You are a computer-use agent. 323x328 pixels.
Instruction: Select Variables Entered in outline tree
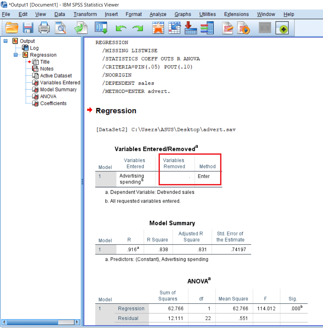pyautogui.click(x=60, y=83)
